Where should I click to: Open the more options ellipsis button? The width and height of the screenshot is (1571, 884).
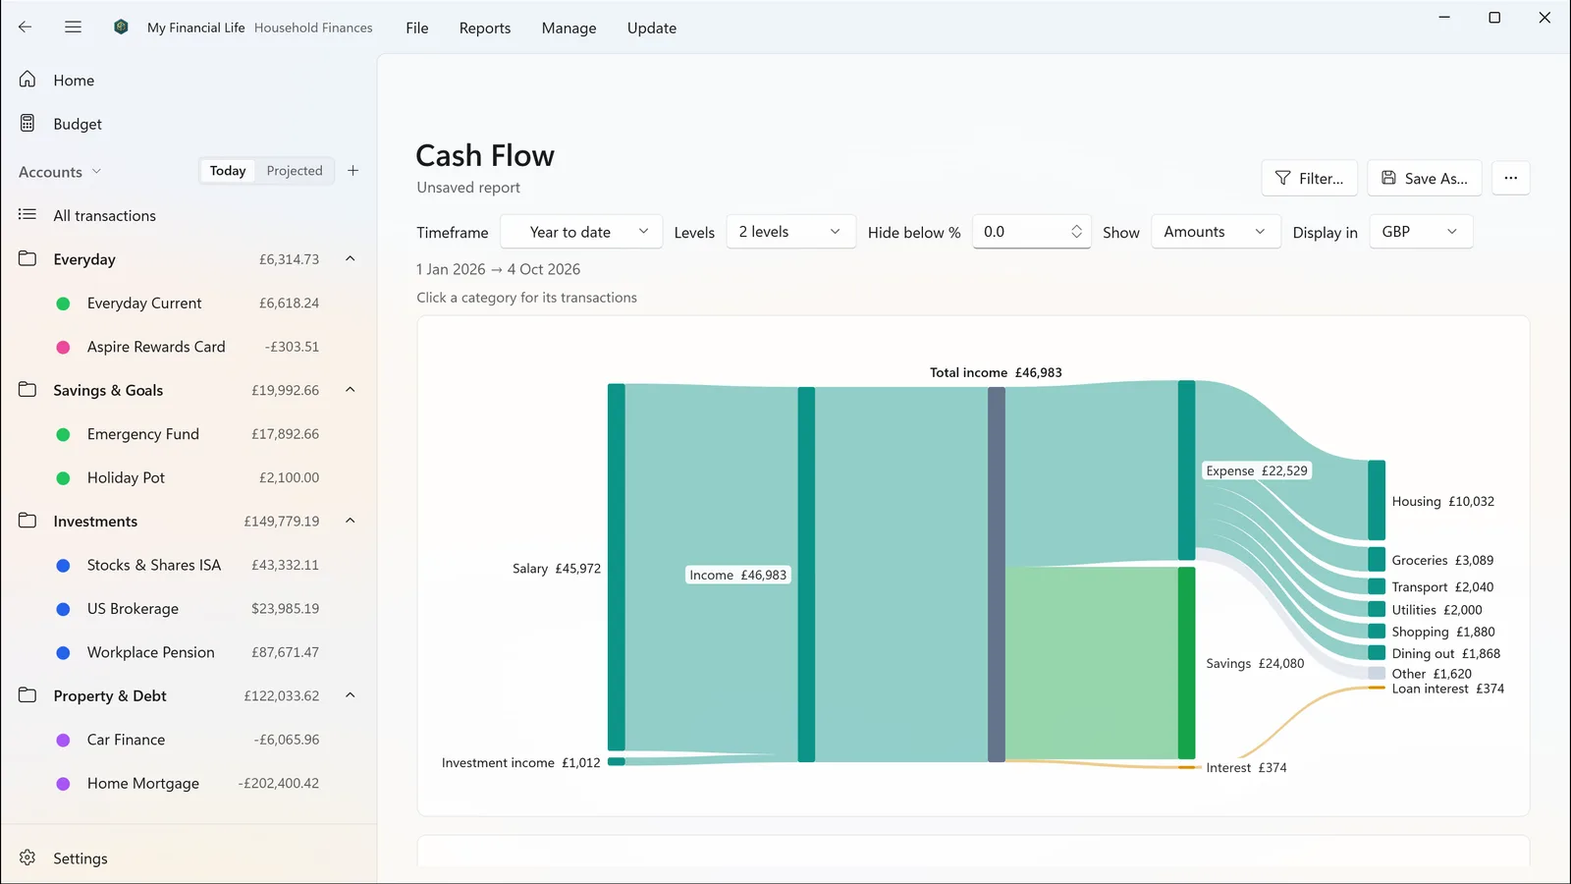pyautogui.click(x=1510, y=178)
